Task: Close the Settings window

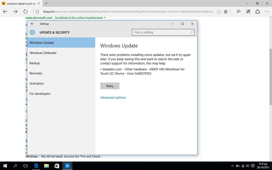Action: [192, 24]
